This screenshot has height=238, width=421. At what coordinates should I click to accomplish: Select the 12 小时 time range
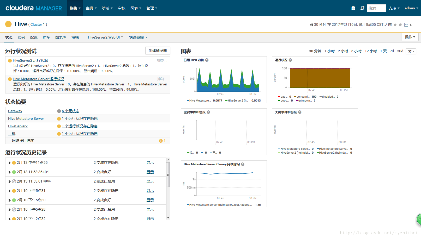coord(371,51)
